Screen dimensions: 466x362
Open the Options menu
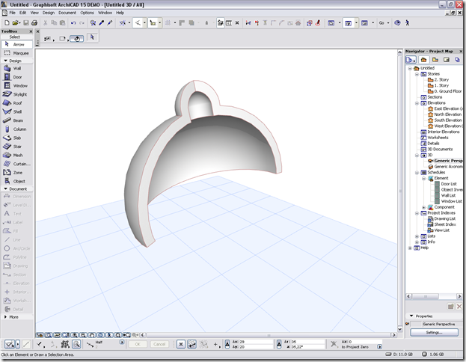(x=87, y=13)
